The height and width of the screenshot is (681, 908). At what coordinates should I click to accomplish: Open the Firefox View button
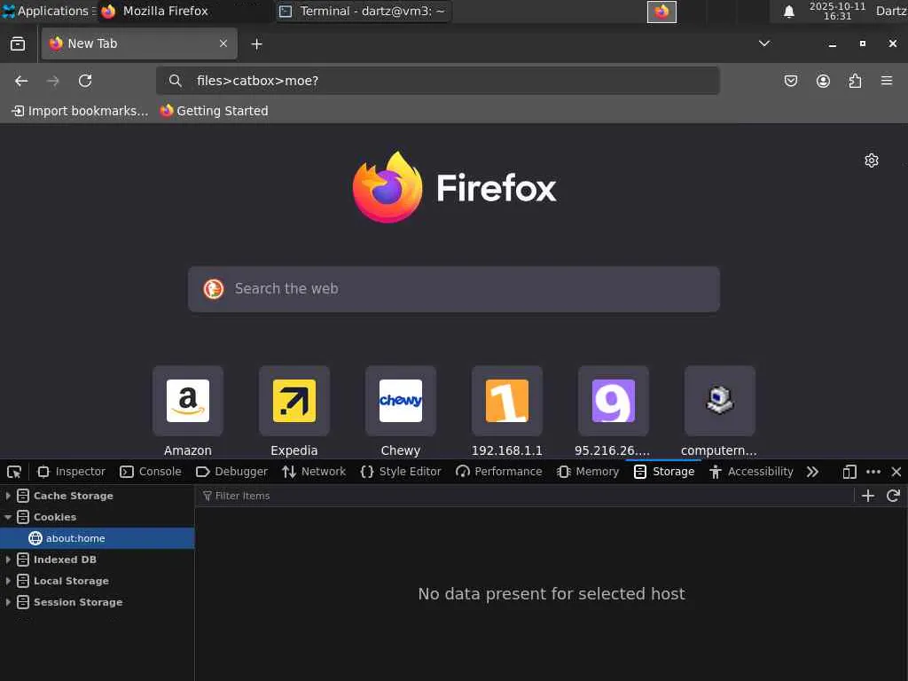point(18,43)
